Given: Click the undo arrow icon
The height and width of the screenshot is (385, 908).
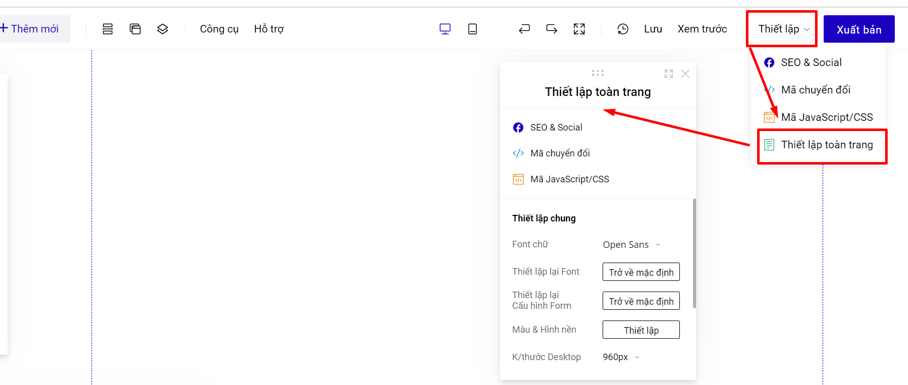Looking at the screenshot, I should pyautogui.click(x=524, y=29).
